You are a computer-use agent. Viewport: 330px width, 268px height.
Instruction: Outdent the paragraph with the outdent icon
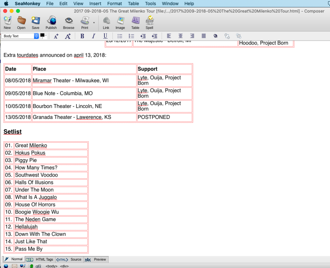pos(143,36)
